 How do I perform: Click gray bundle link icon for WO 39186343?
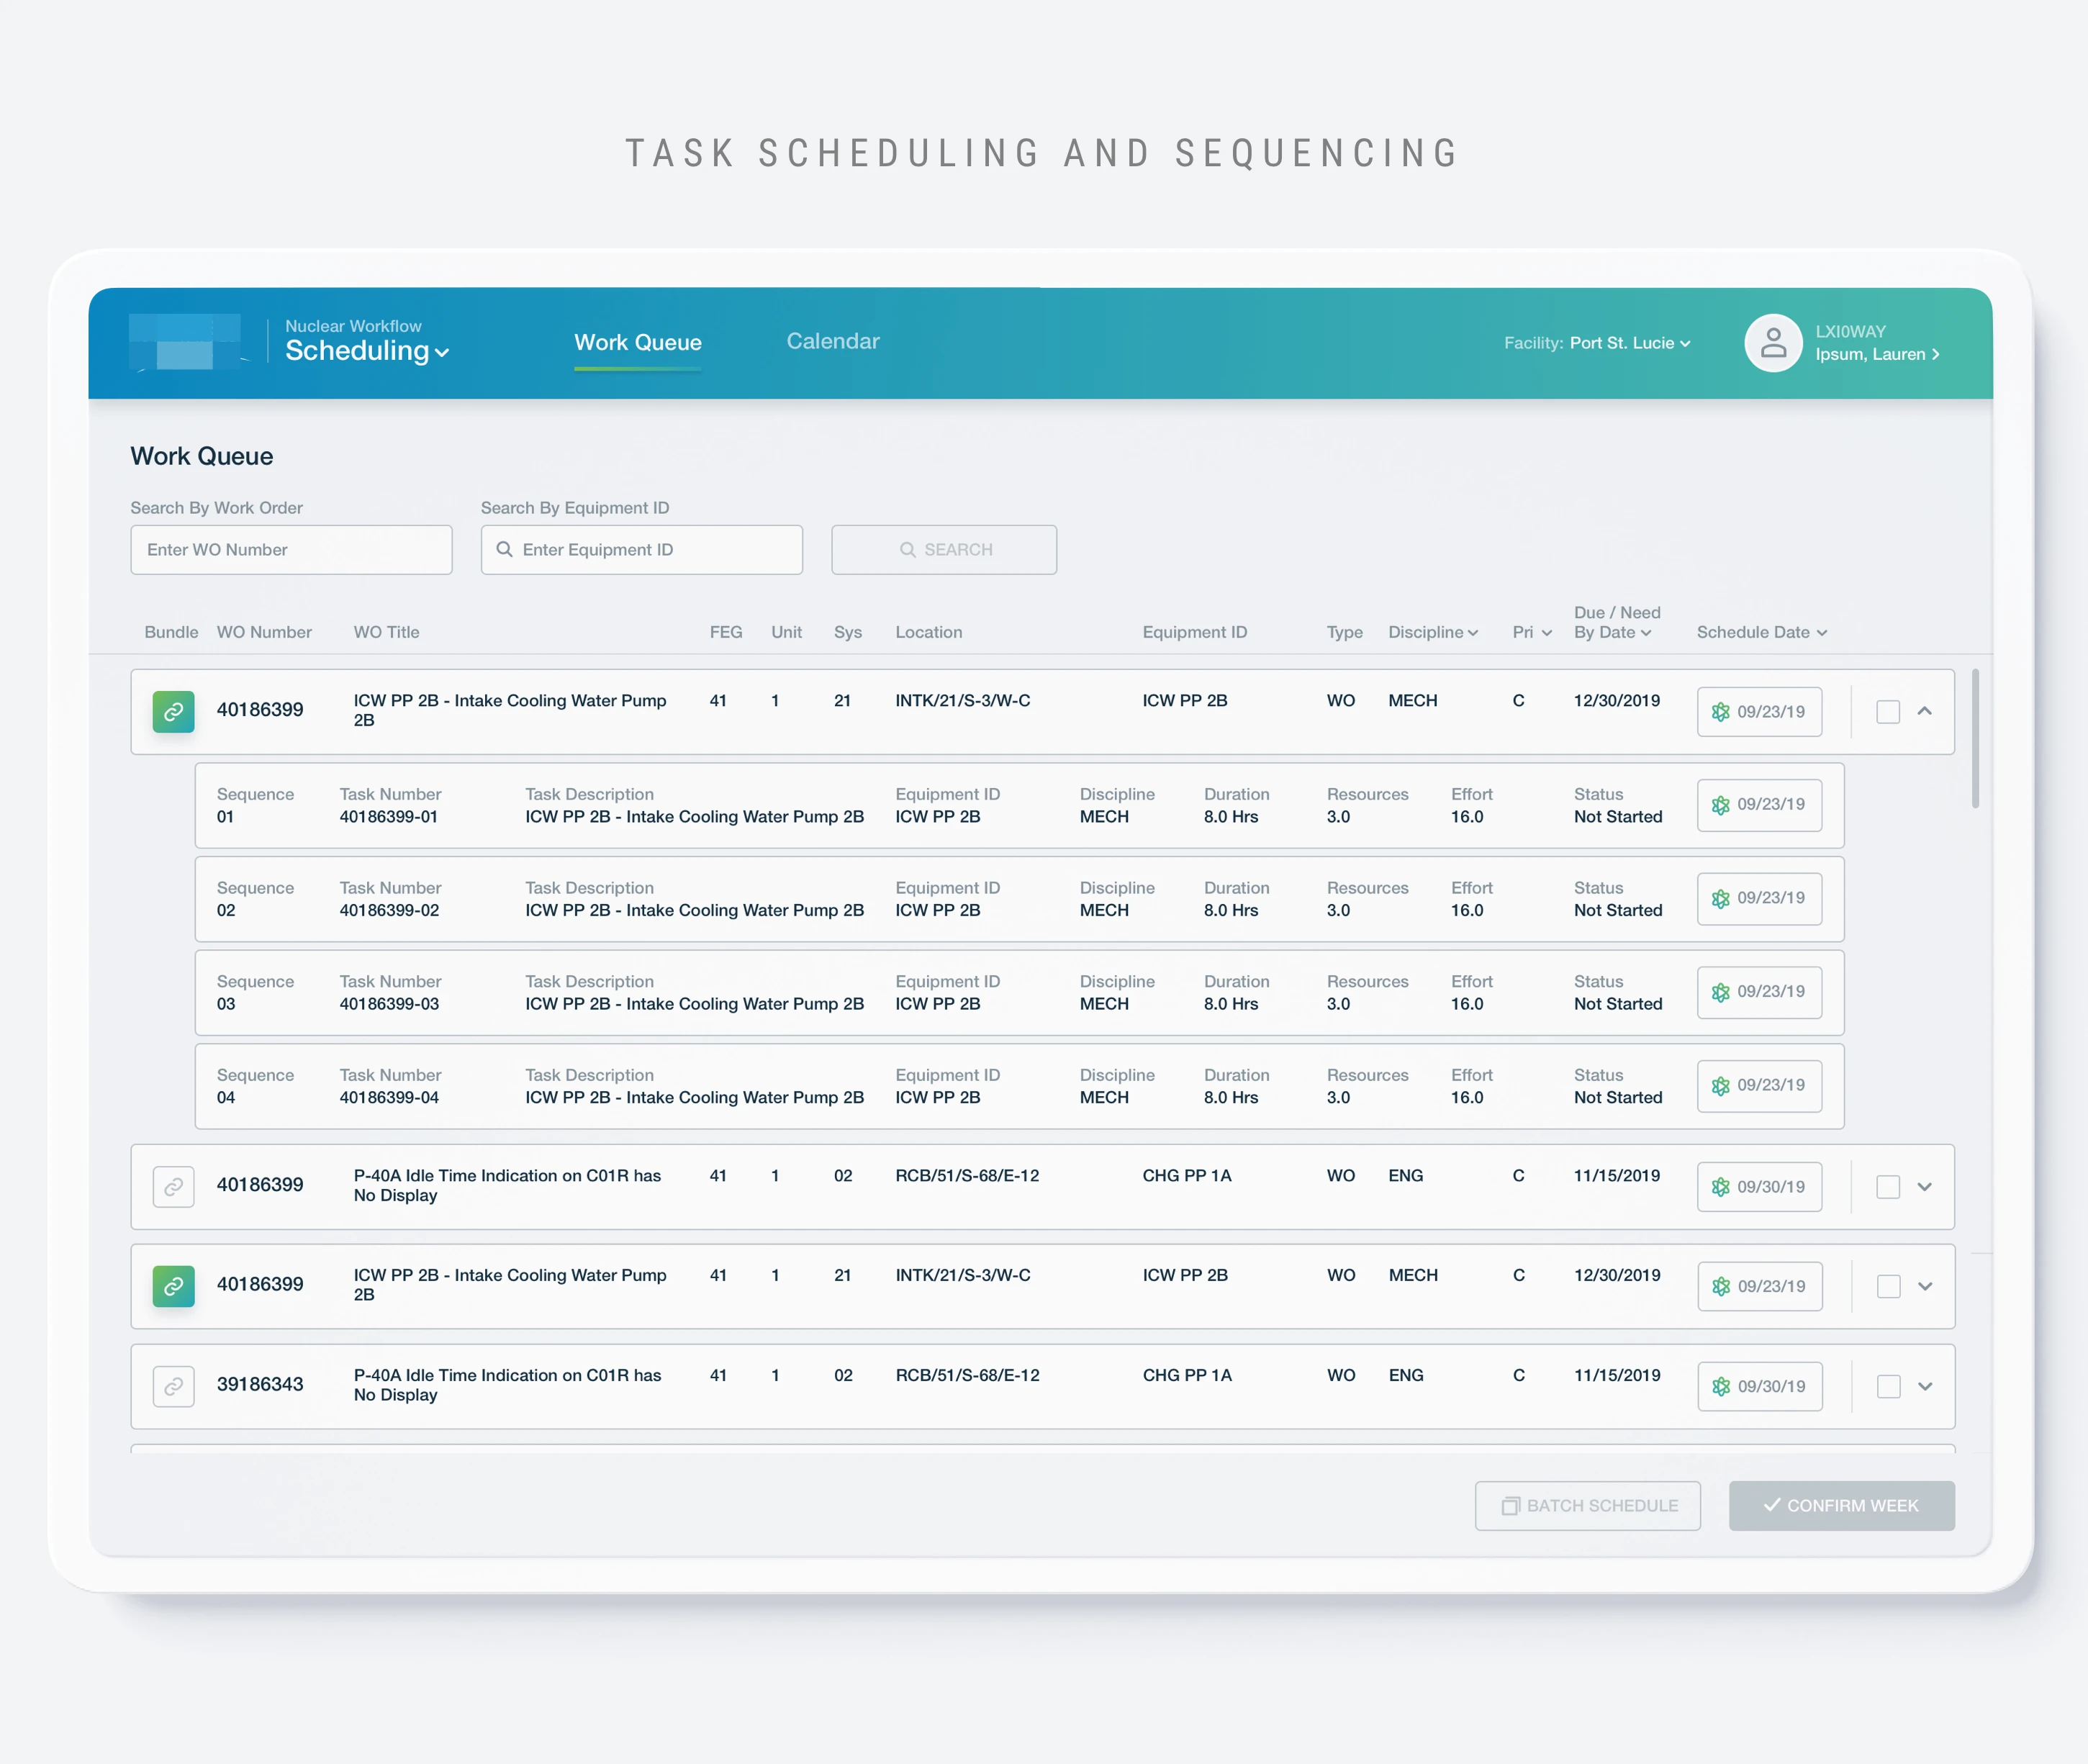173,1386
